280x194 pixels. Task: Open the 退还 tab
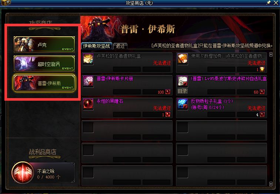120,46
